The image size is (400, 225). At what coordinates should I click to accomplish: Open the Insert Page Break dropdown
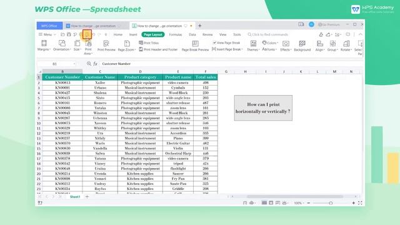pyautogui.click(x=227, y=49)
